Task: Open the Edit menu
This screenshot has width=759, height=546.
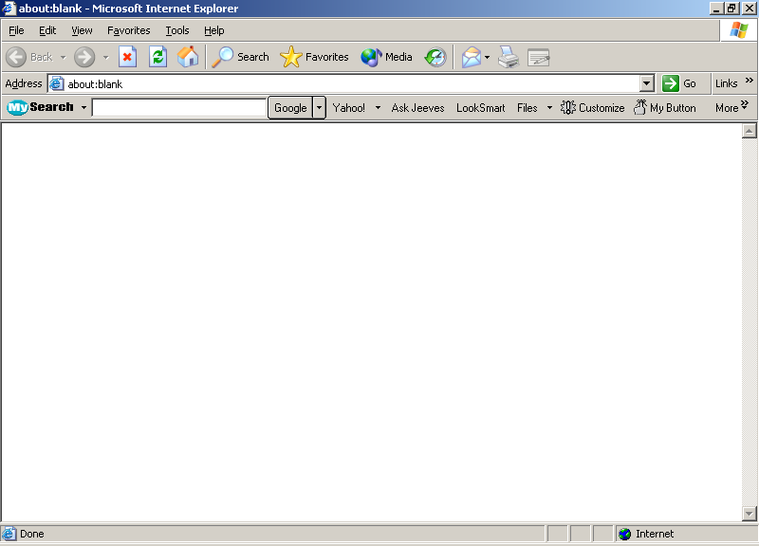Action: [47, 30]
